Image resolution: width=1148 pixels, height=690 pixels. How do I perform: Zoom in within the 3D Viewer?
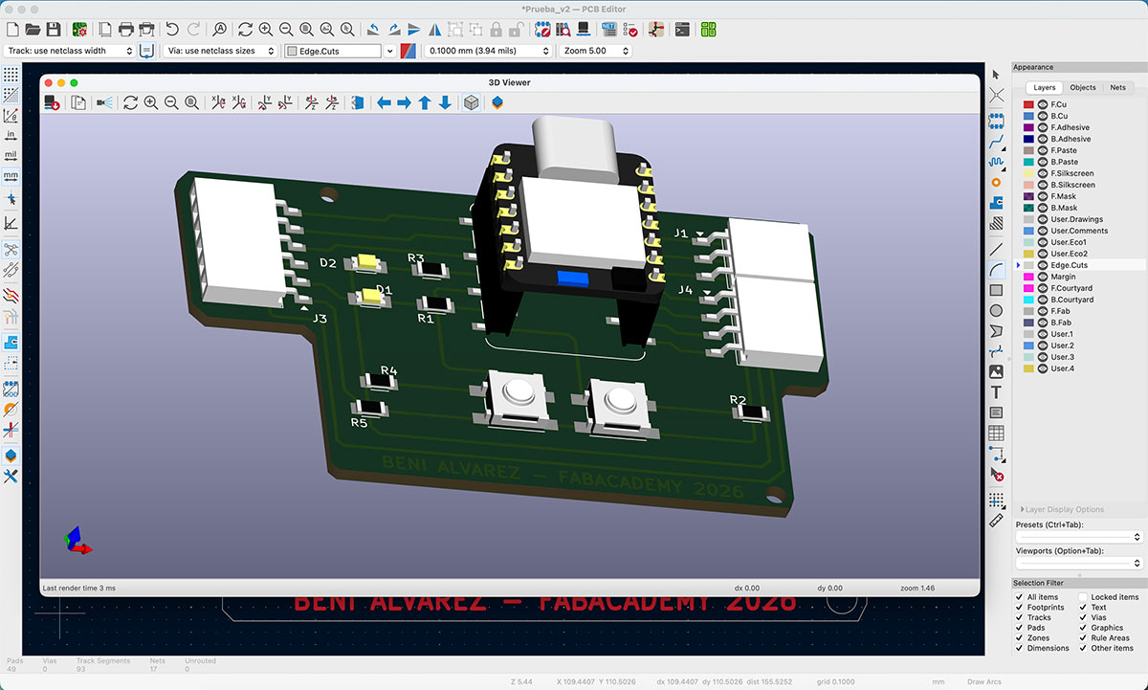[x=151, y=102]
